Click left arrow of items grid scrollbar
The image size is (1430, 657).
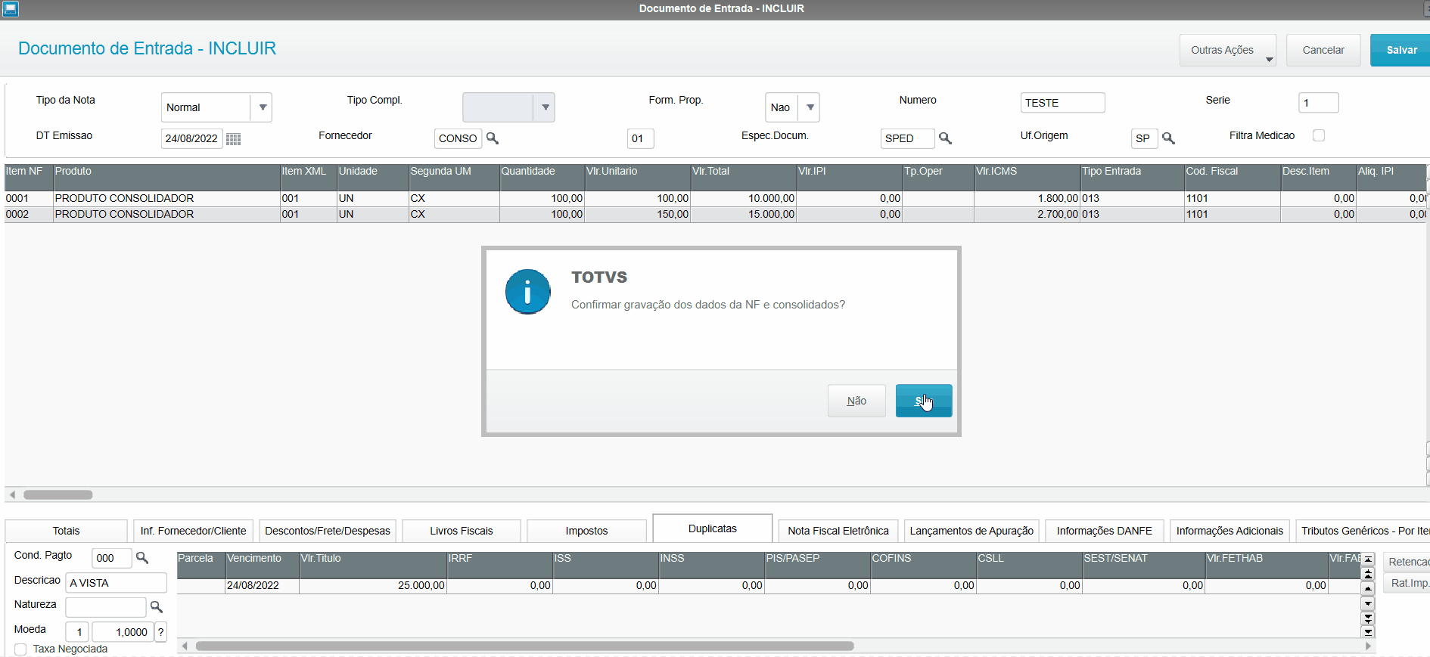pyautogui.click(x=12, y=494)
